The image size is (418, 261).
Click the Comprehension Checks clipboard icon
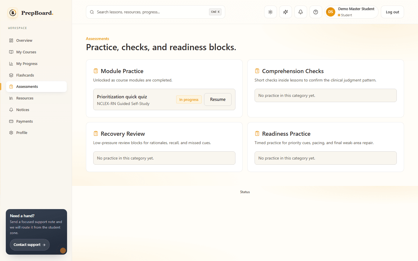[x=257, y=71]
